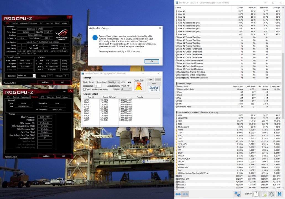The width and height of the screenshot is (285, 199).
Task: Open the gear settings icon in HWiNFO
Action: tap(271, 194)
